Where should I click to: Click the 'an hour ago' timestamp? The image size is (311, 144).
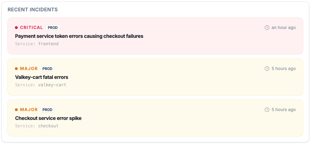pyautogui.click(x=283, y=28)
